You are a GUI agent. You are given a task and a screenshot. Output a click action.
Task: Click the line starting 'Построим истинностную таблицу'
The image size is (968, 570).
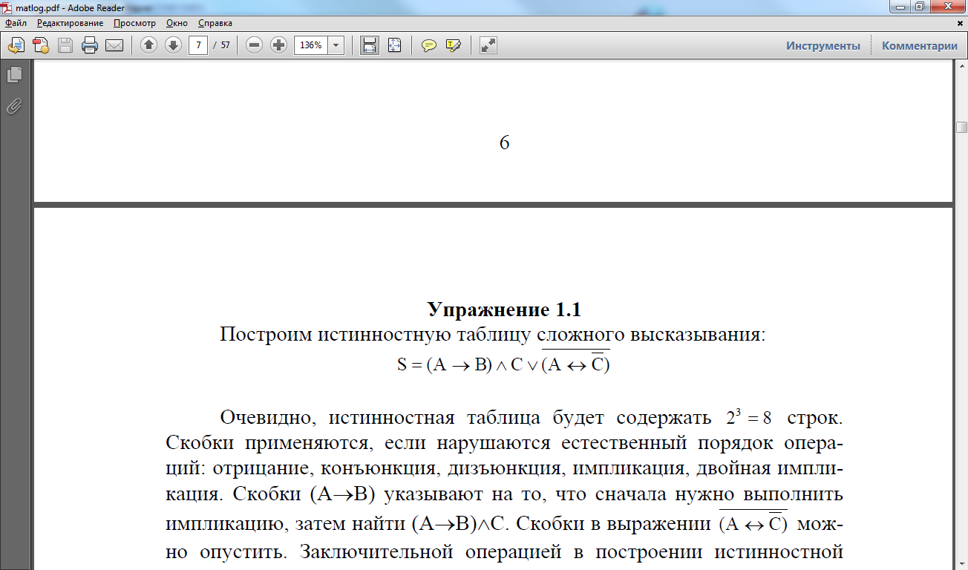click(492, 335)
